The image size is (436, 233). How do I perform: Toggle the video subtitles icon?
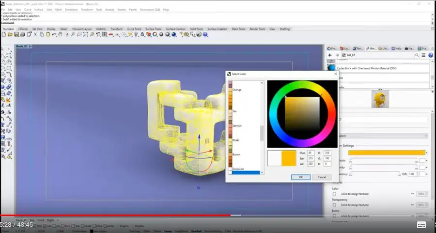[x=421, y=225]
